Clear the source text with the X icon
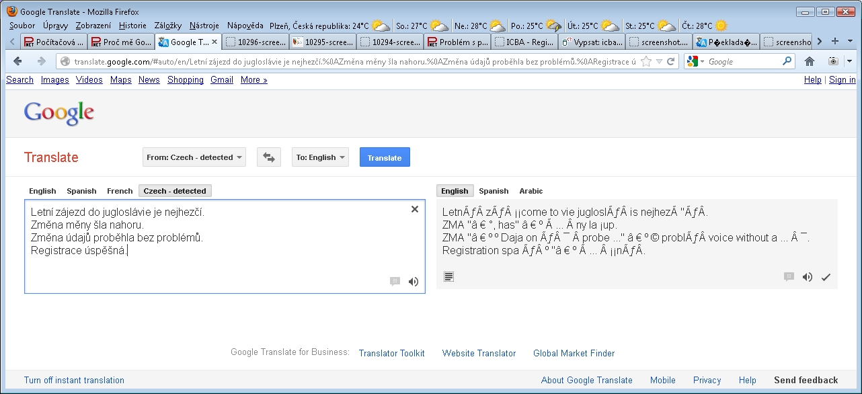 click(415, 210)
